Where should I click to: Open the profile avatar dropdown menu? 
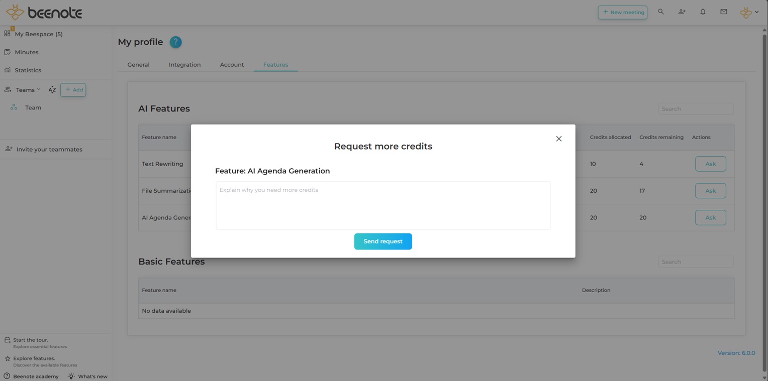pos(749,13)
